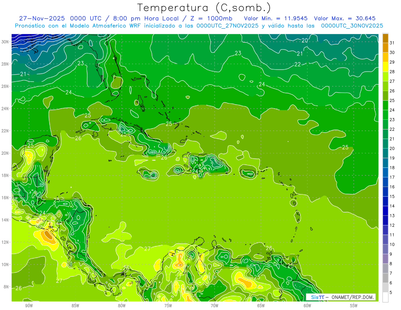
Task: Select the "Valor Max. = 30.645" readout
Action: (345, 18)
